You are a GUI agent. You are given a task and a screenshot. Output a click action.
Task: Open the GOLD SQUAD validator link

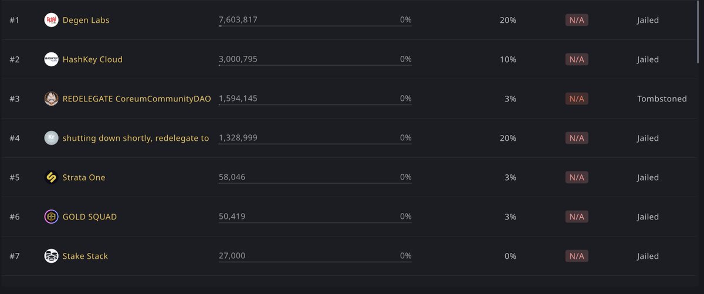89,217
